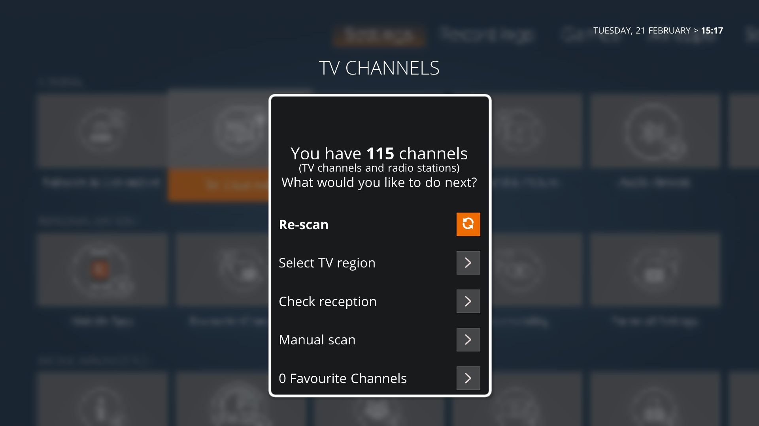Click the blurred tab beside the orange tab

tap(486, 35)
